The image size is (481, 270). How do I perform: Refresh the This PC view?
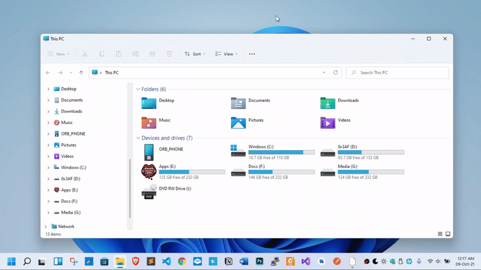click(x=335, y=73)
